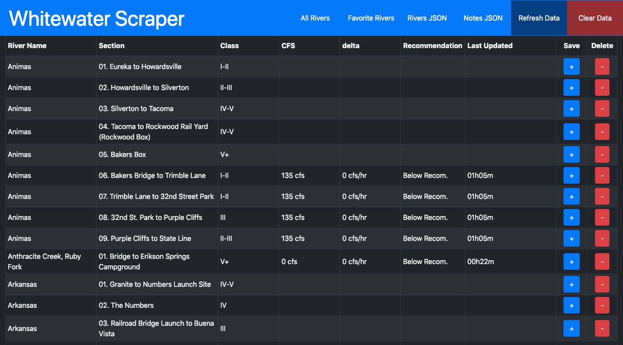The image size is (623, 345).
Task: Save Bakers Bridge to Trimble Lane section
Action: (x=571, y=175)
